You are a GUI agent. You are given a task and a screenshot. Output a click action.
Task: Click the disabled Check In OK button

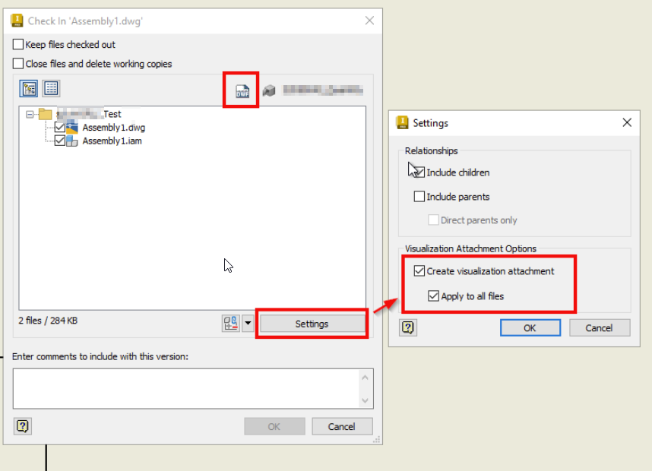point(274,426)
